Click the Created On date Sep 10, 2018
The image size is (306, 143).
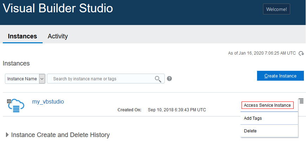tap(177, 110)
